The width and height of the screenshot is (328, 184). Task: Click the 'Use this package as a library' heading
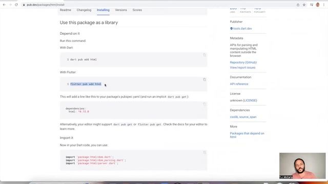[89, 22]
